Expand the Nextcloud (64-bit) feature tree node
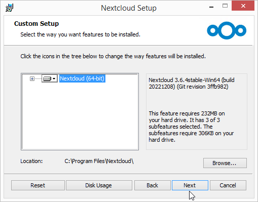The image size is (258, 202). click(x=32, y=78)
